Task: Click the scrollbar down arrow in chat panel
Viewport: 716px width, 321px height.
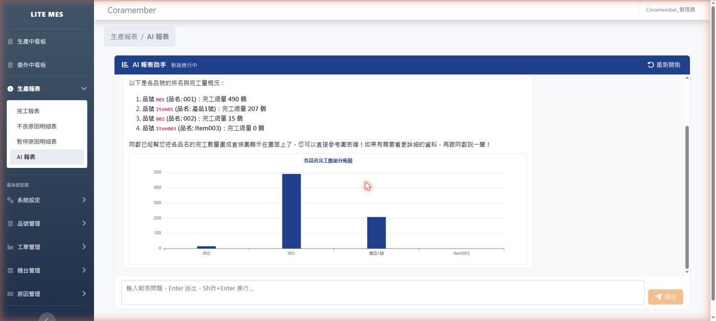Action: coord(687,273)
